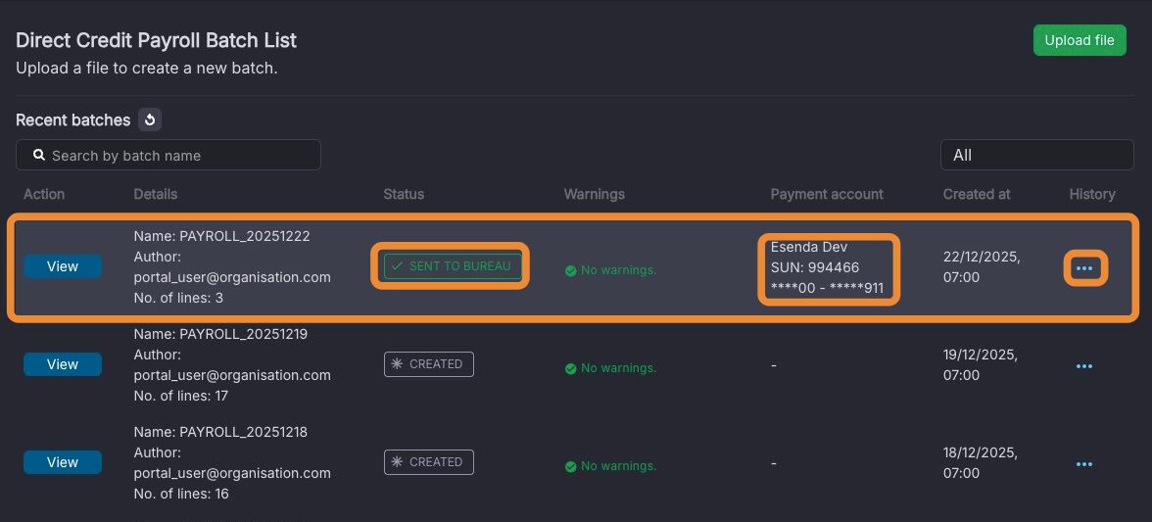
Task: Click the SENT TO BUREAU status badge
Action: click(x=451, y=265)
